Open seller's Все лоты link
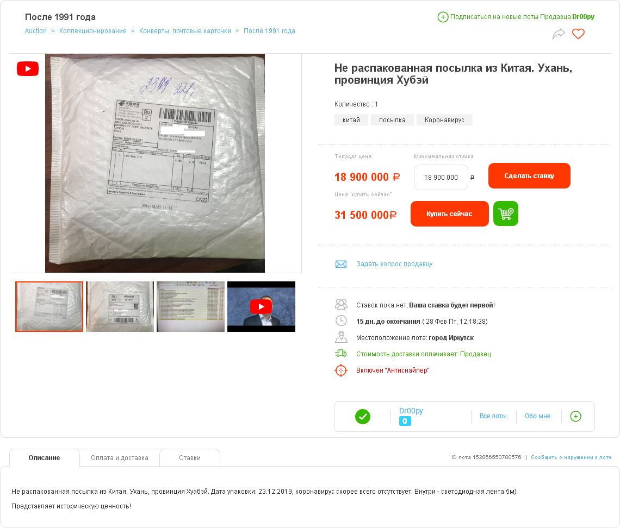620x528 pixels. click(x=493, y=416)
